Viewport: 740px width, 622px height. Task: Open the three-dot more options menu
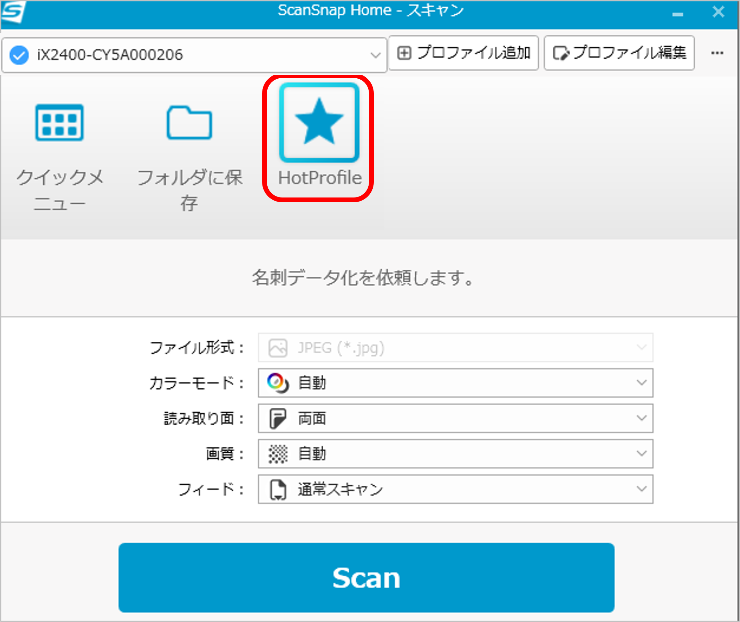717,53
